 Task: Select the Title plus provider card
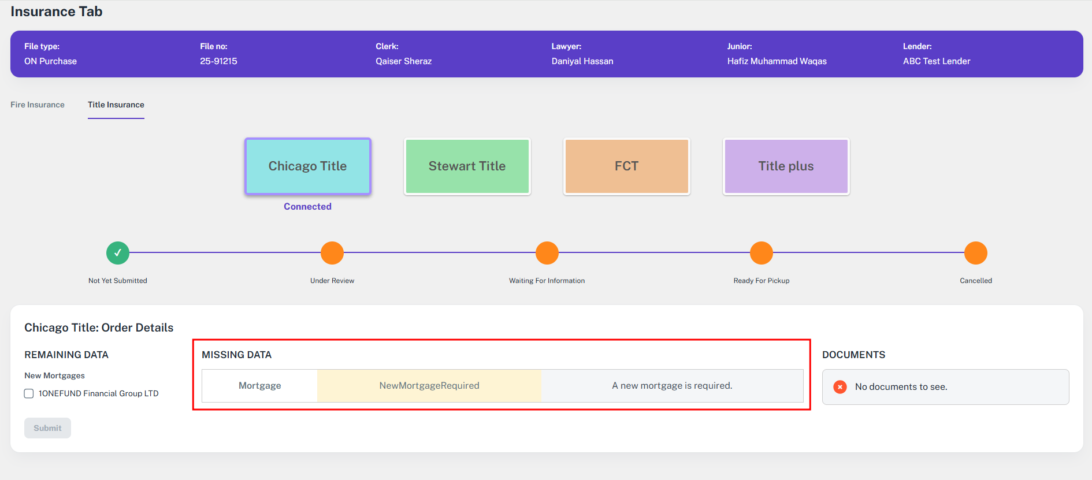786,166
